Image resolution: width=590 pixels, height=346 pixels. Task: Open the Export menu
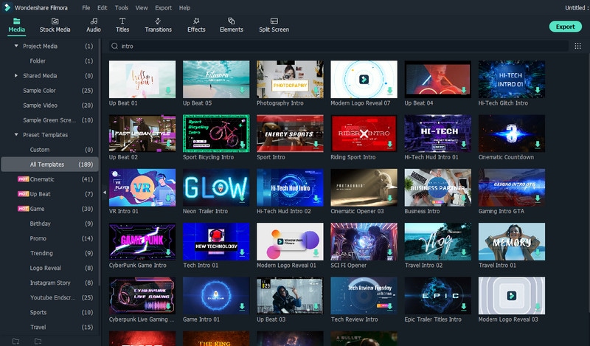coord(163,7)
